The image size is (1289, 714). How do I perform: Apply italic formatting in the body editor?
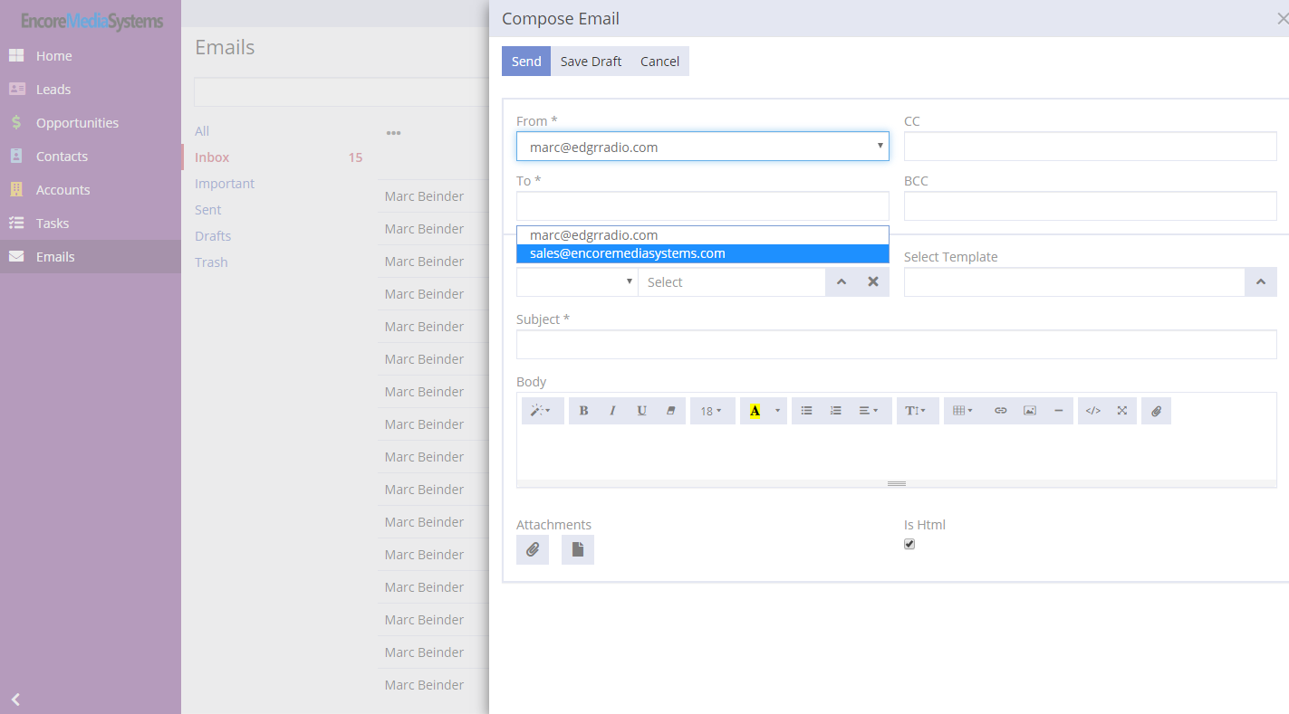[612, 411]
